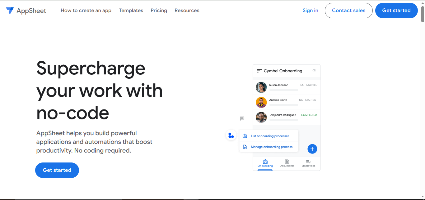
Task: Click the AppSheet logo icon
Action: point(10,11)
